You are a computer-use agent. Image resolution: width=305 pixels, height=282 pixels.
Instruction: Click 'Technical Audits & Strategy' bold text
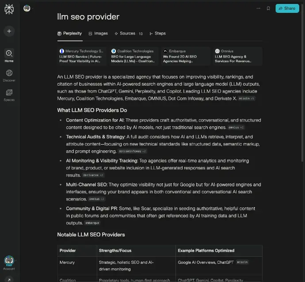click(95, 137)
